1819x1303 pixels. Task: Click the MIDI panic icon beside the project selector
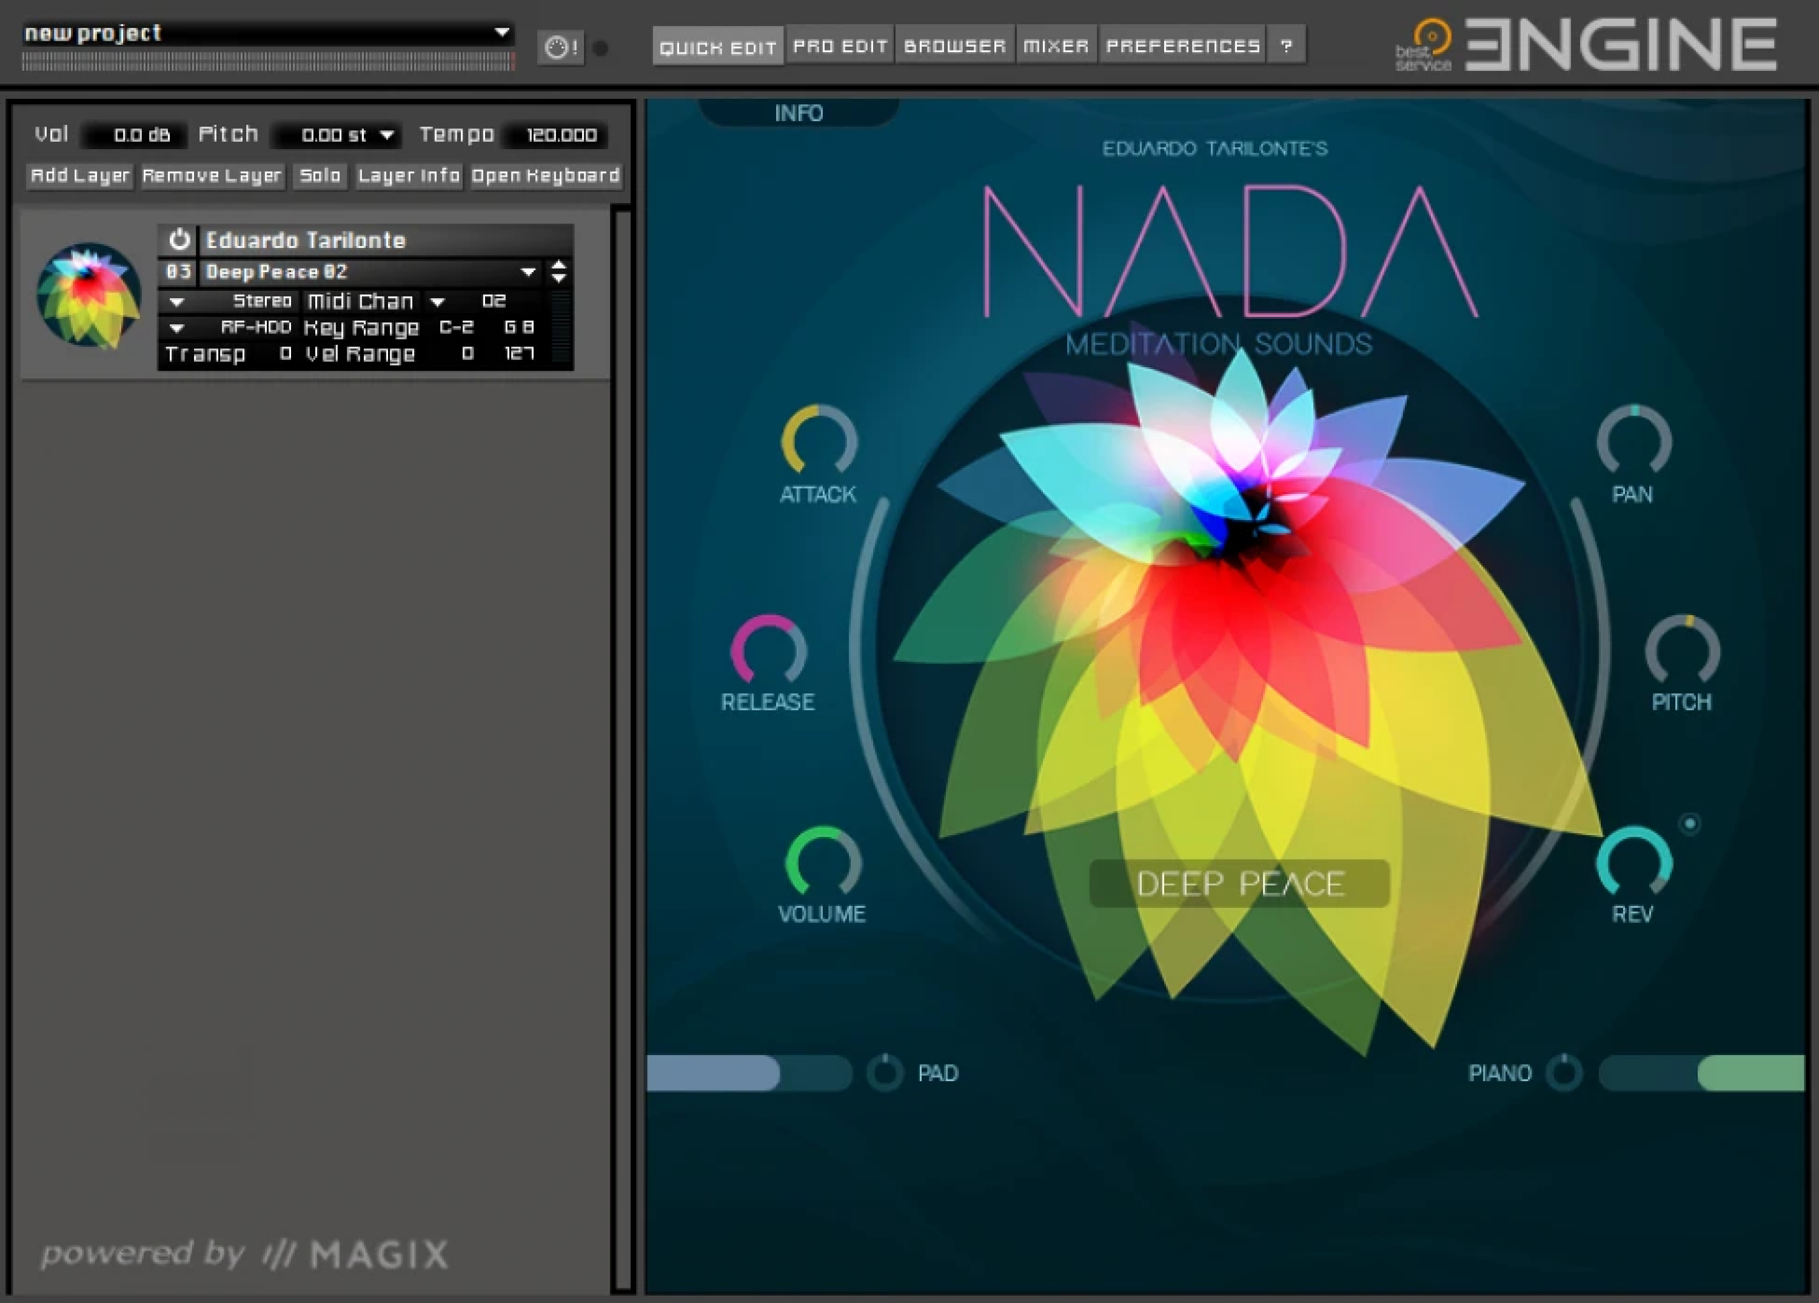pos(561,48)
